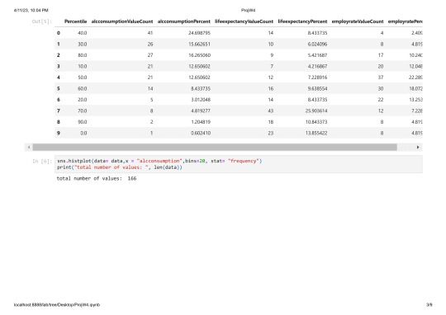This screenshot has width=446, height=315.
Task: Click the cell value 1.204819
Action: (201, 122)
